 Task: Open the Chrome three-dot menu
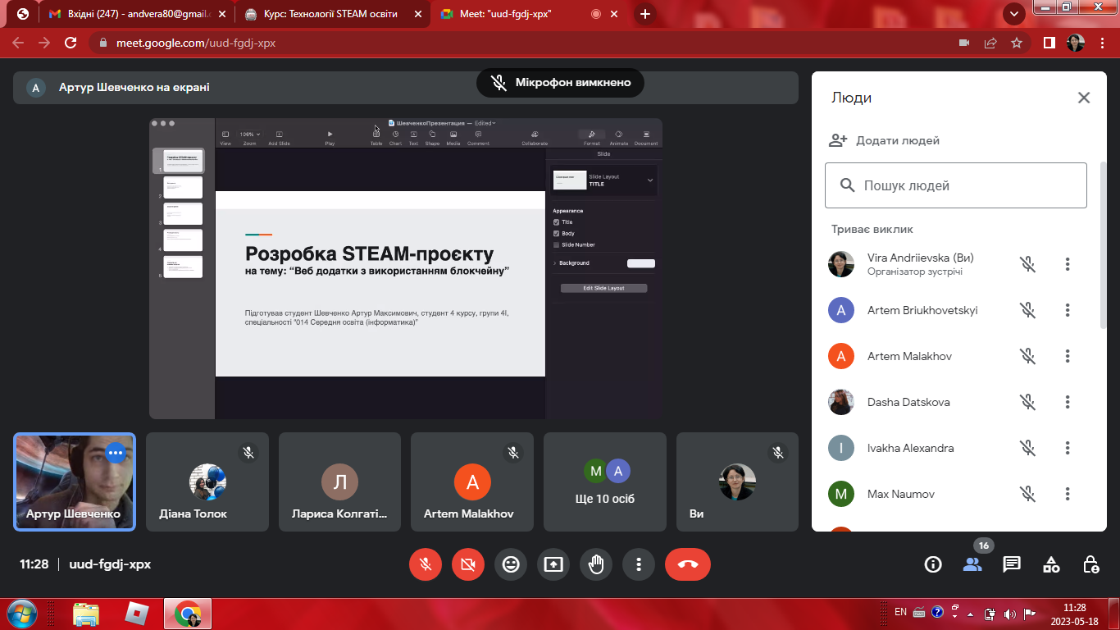[1102, 43]
